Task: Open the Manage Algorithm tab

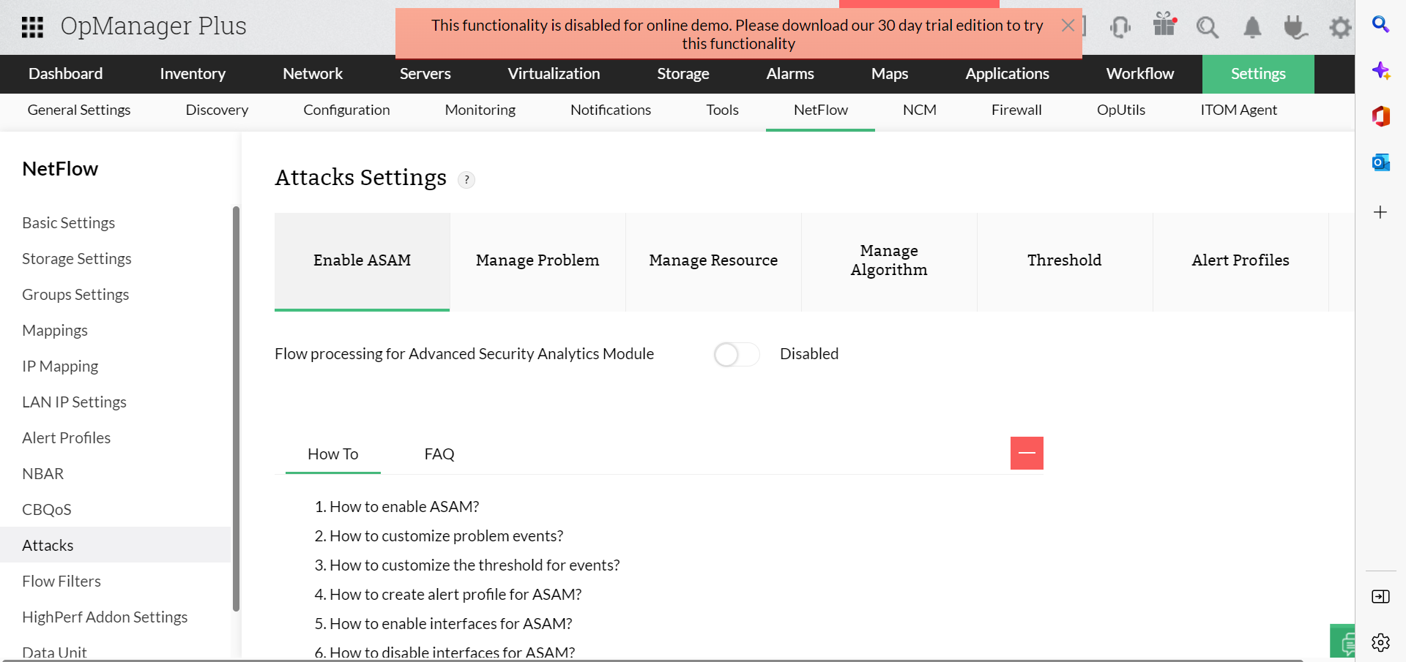Action: pos(889,261)
